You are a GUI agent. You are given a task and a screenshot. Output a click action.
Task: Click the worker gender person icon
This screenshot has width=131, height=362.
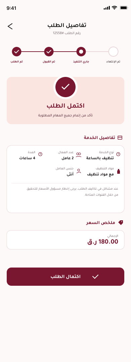79,171
